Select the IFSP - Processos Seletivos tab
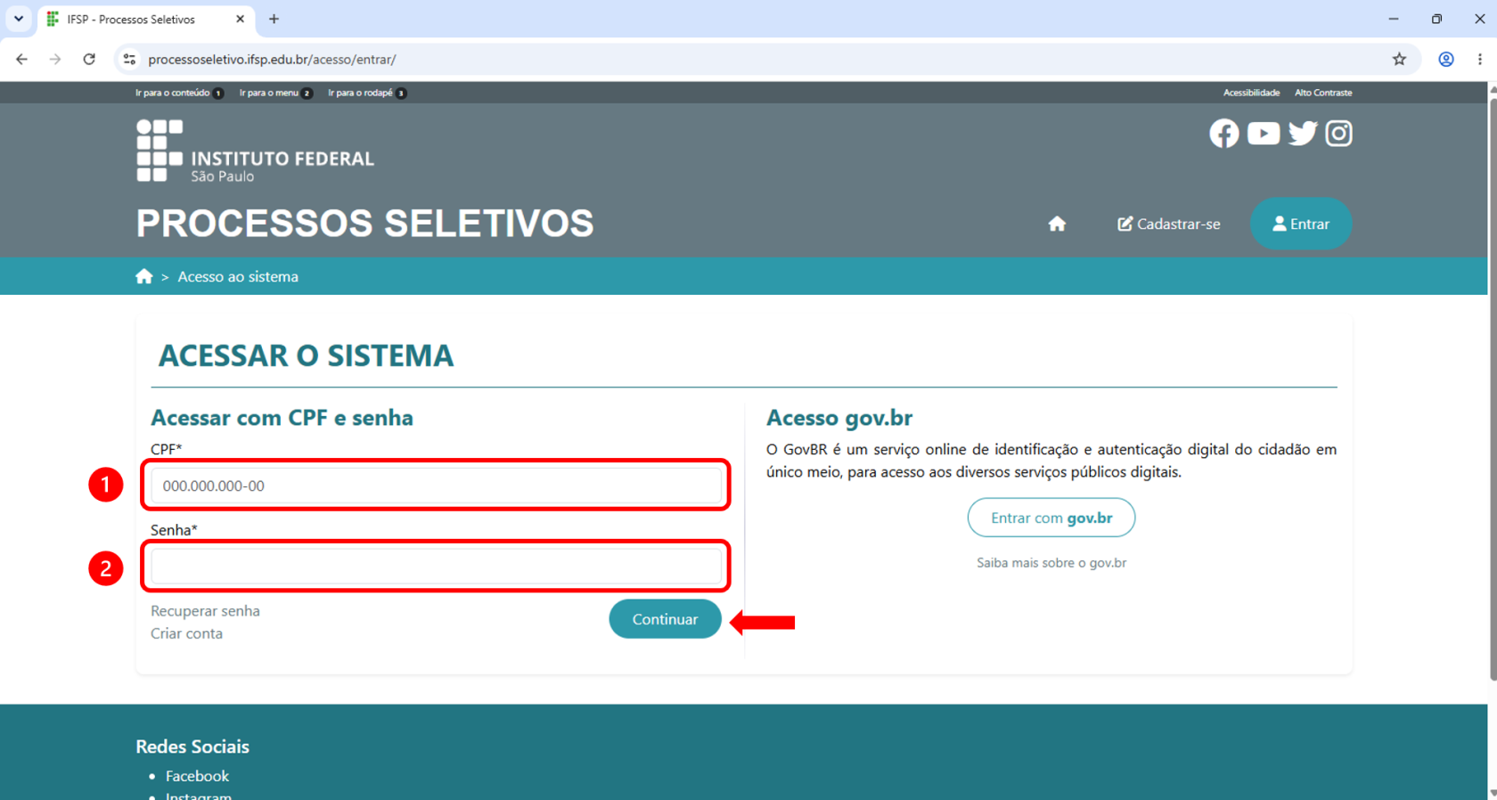This screenshot has height=800, width=1497. [x=146, y=19]
